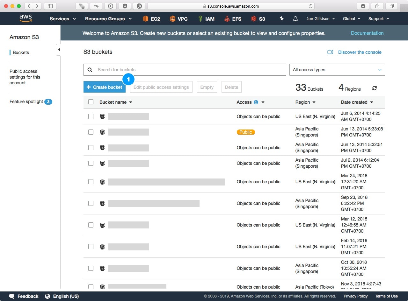Click the Search for buckets field

click(x=185, y=70)
